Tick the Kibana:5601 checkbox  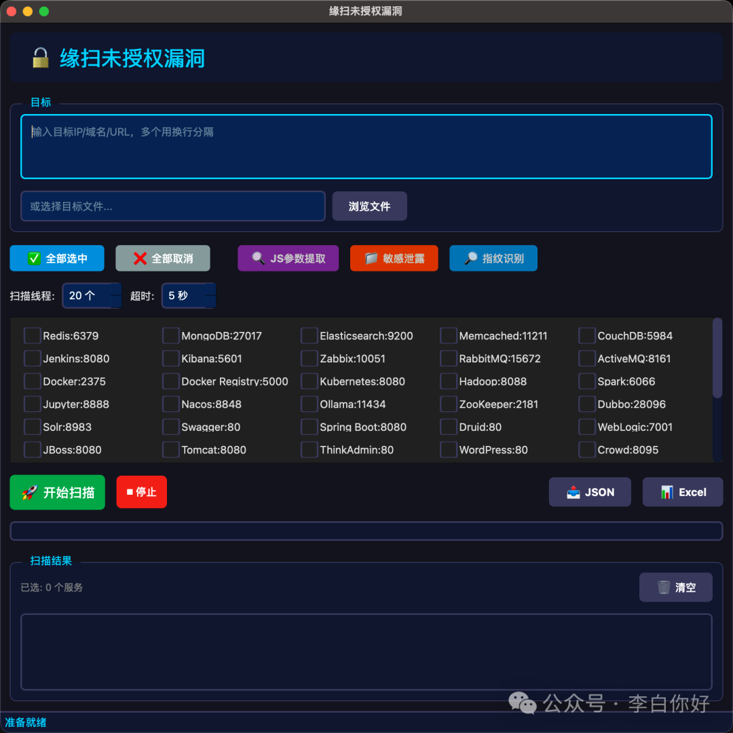point(170,358)
